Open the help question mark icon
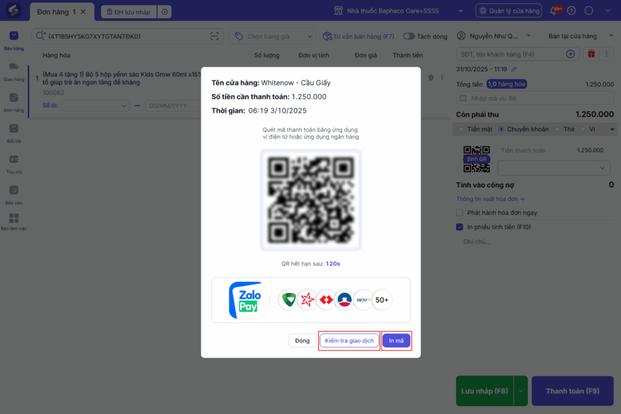 (571, 11)
